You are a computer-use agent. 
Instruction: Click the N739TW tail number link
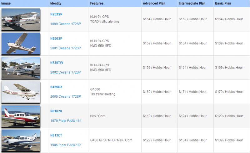coord(57,63)
